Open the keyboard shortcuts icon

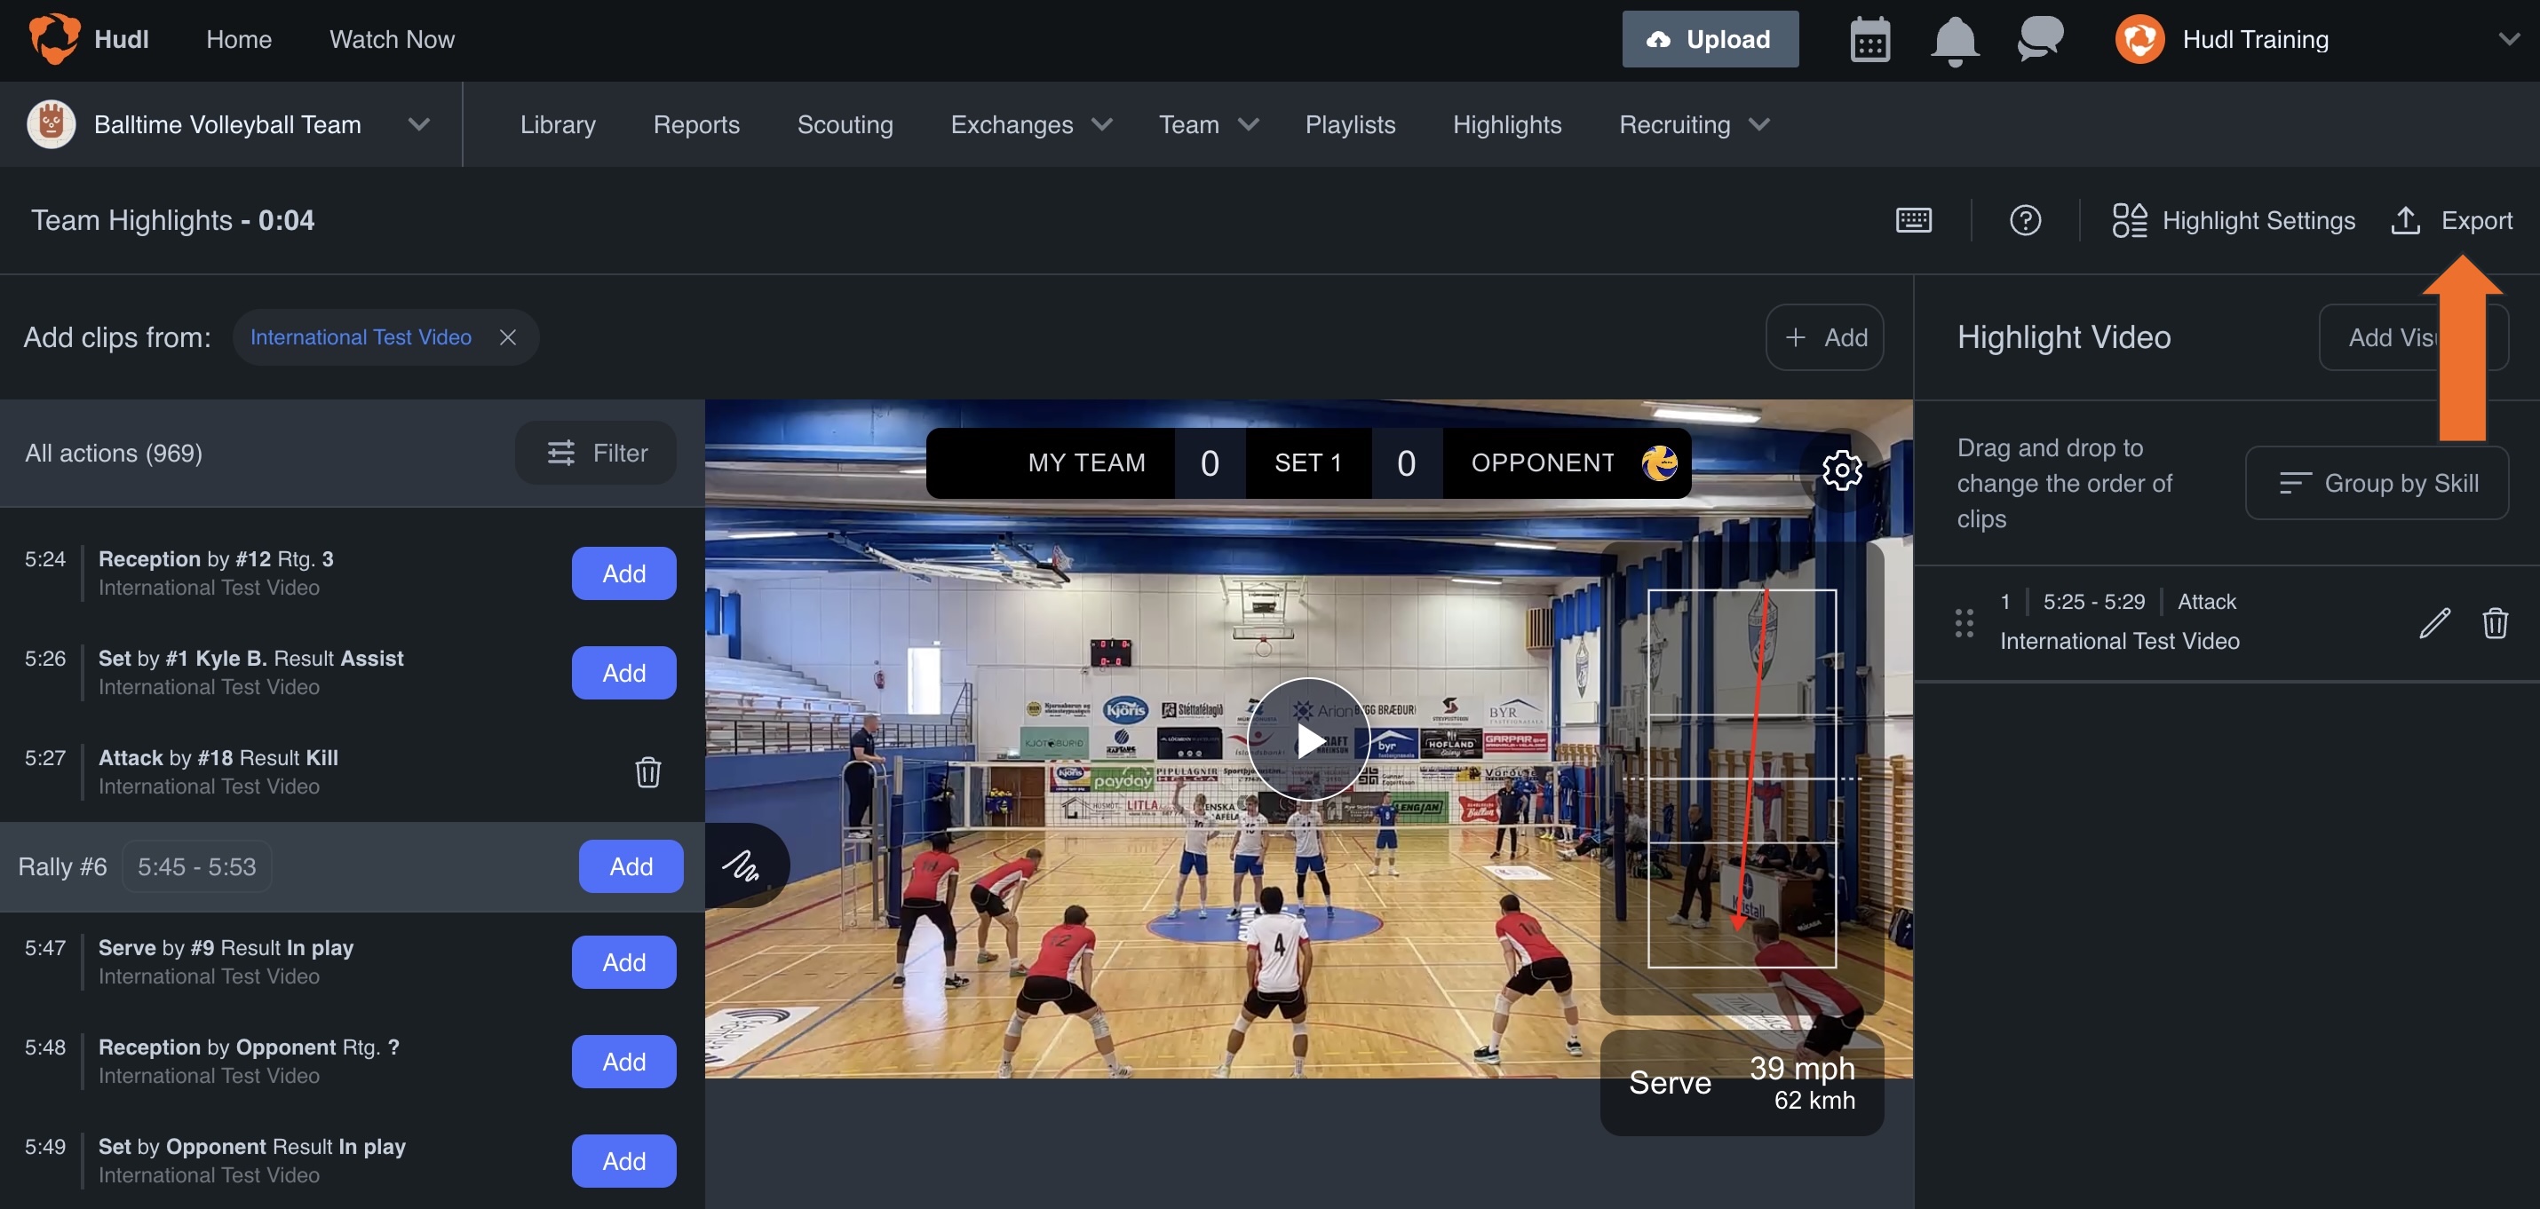coord(1913,220)
